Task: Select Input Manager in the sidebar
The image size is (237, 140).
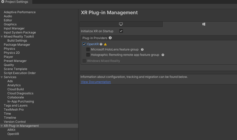Action: tap(14, 28)
